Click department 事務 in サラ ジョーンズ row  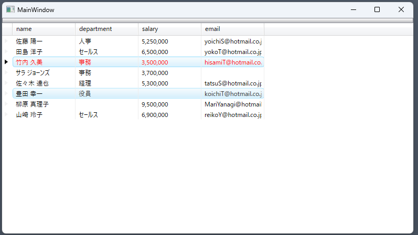pos(106,72)
